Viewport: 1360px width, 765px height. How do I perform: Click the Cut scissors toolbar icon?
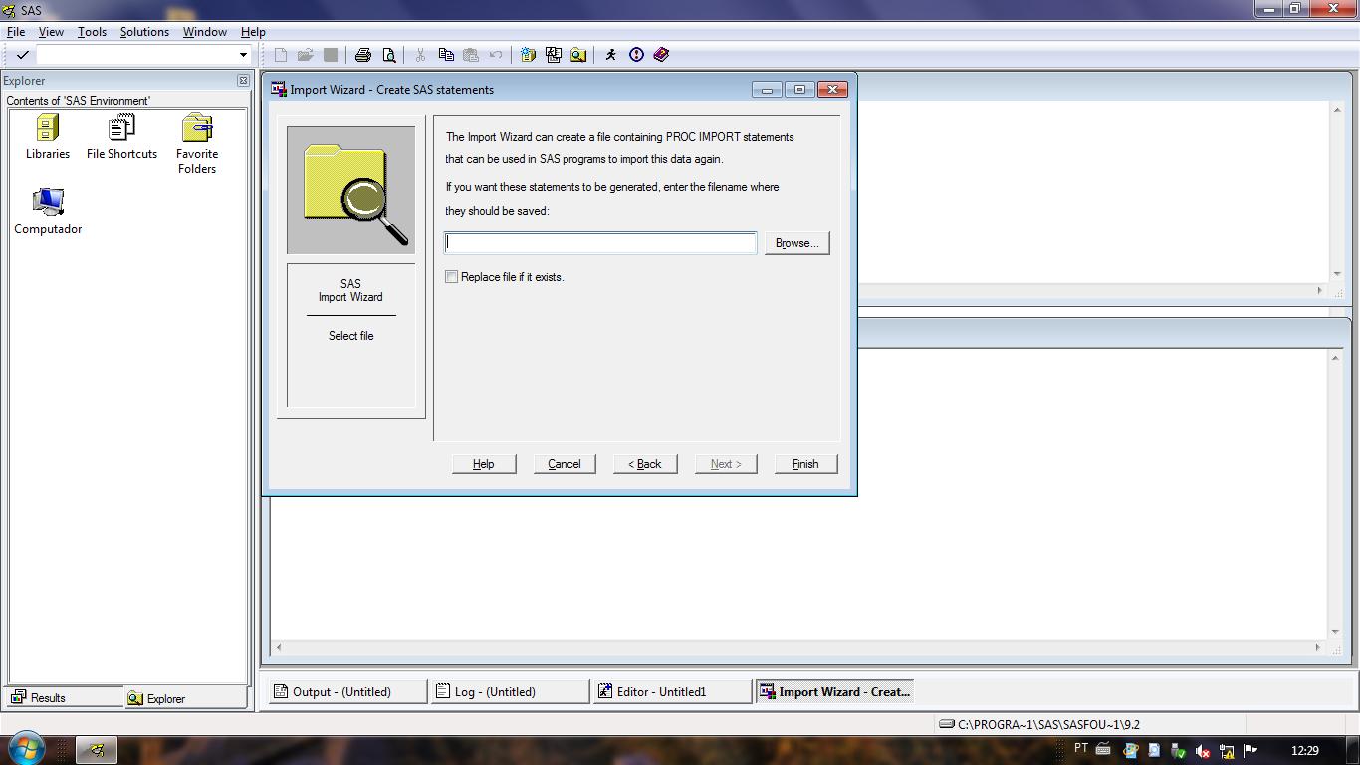tap(420, 55)
